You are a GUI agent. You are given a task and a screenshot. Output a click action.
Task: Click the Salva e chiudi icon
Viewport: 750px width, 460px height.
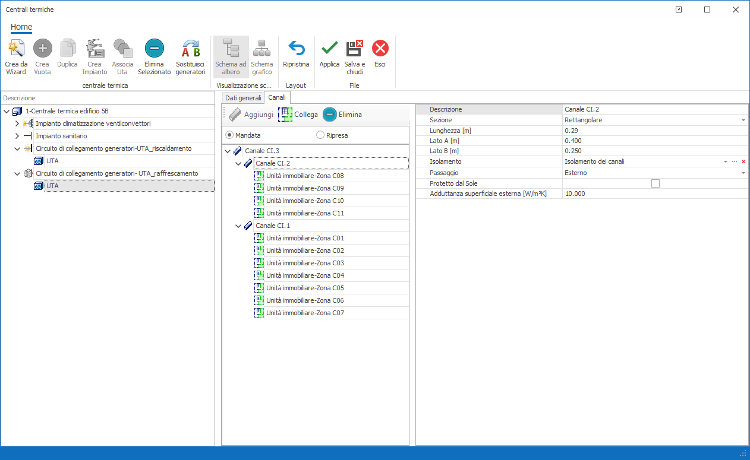coord(355,49)
